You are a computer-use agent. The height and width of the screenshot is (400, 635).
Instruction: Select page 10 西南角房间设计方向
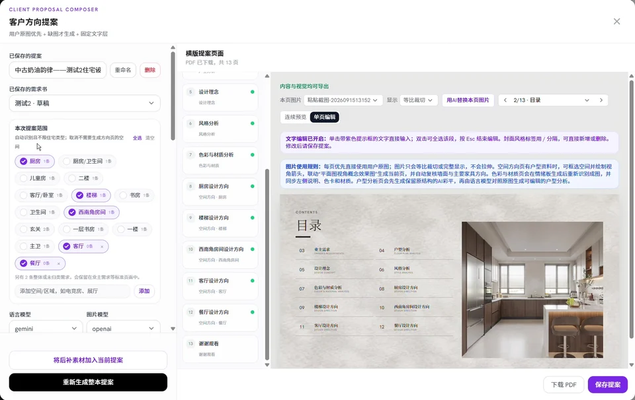[x=220, y=255]
